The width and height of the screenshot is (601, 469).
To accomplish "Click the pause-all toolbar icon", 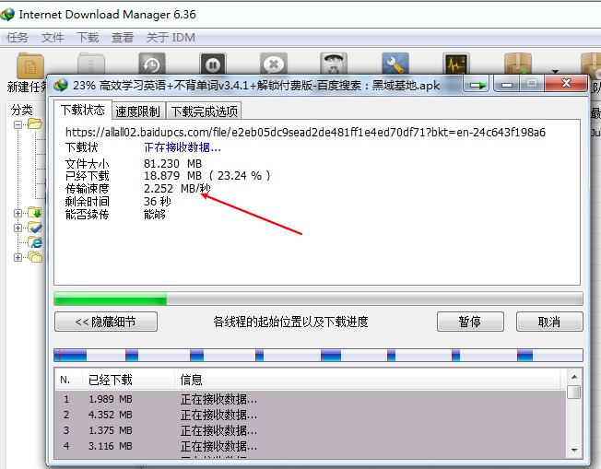I will coord(213,64).
